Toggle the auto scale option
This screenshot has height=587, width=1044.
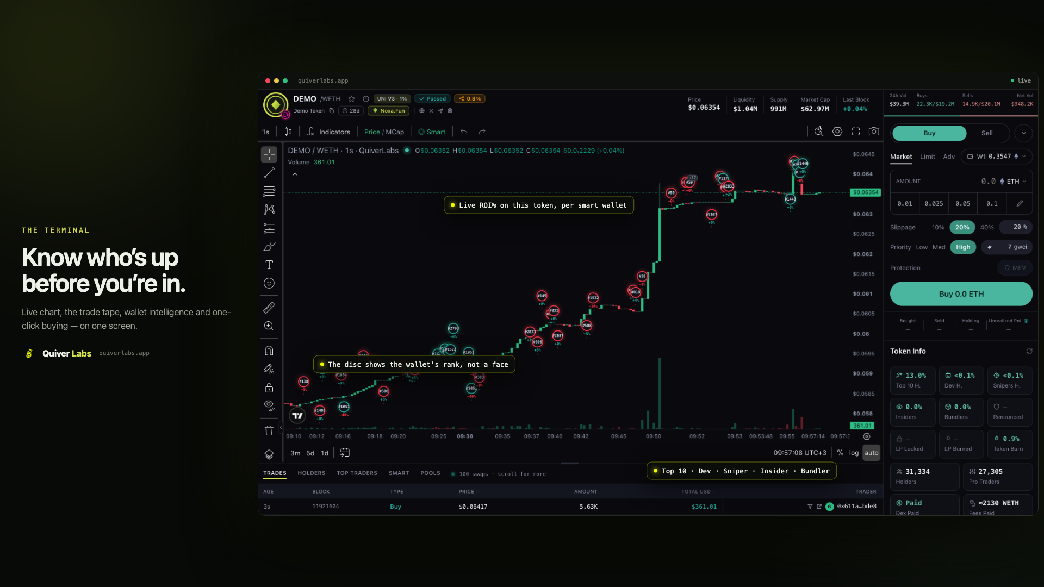872,453
